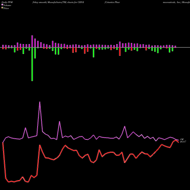
Task: Select the Price legend label
Action: point(6,8)
